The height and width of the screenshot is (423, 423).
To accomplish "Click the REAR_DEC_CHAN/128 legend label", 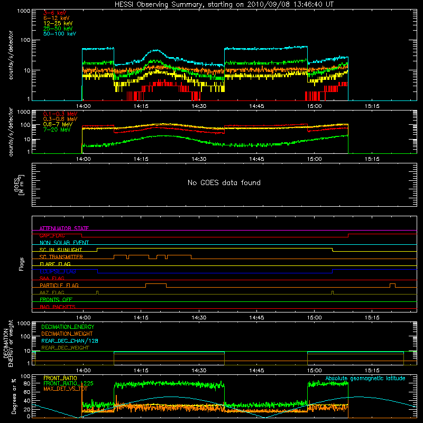I will coord(70,341).
